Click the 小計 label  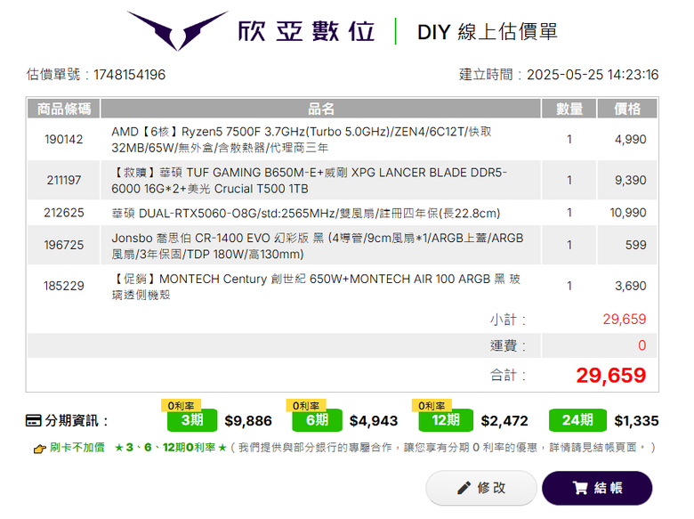pos(508,320)
